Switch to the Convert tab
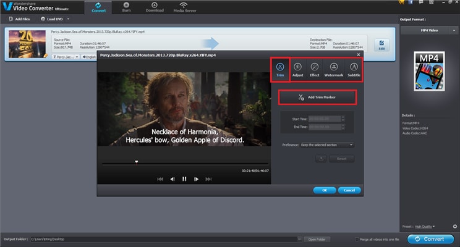Image resolution: width=460 pixels, height=247 pixels. coord(98,7)
